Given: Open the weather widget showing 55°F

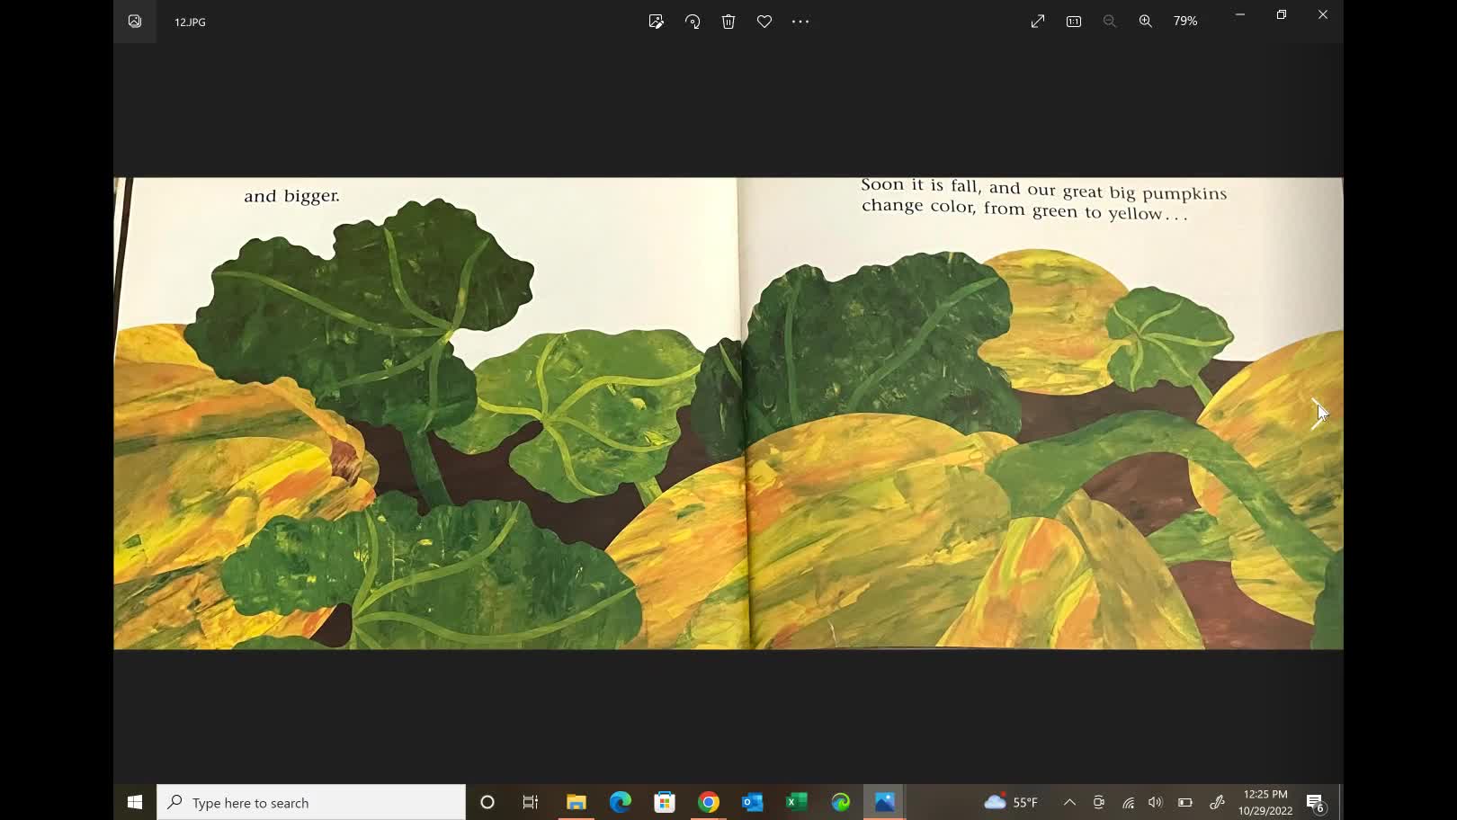Looking at the screenshot, I should click(1011, 802).
